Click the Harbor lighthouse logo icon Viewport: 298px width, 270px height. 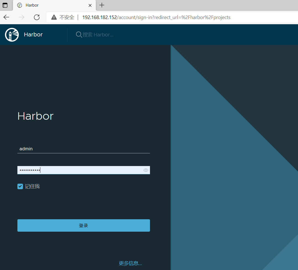[x=12, y=34]
